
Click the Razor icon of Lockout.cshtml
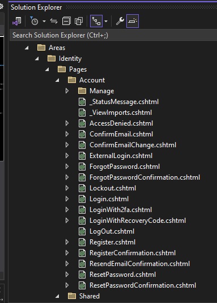(82, 188)
